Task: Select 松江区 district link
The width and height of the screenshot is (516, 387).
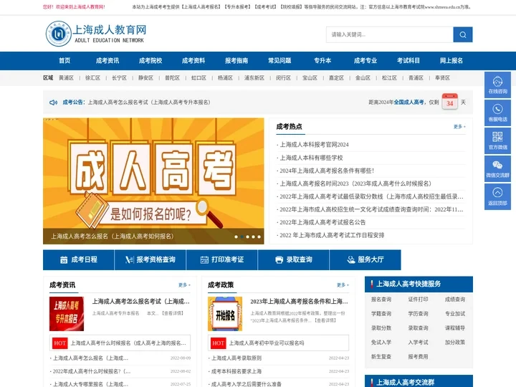Action: 389,78
